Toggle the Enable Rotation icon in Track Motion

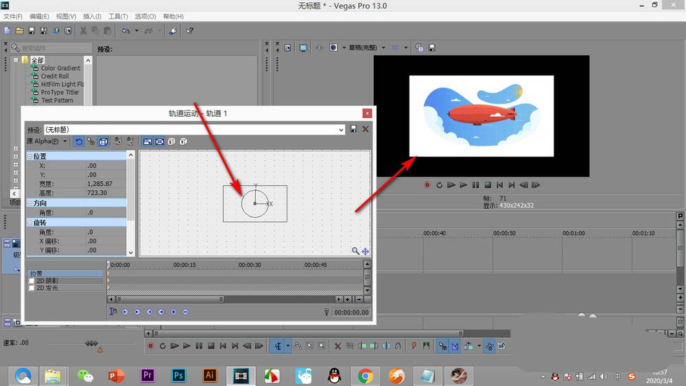click(x=79, y=141)
